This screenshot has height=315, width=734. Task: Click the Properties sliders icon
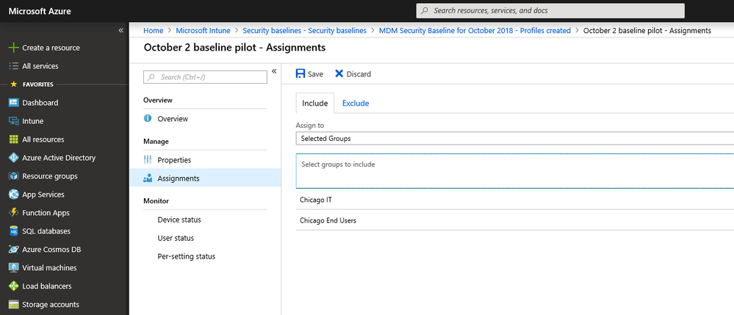pyautogui.click(x=148, y=159)
